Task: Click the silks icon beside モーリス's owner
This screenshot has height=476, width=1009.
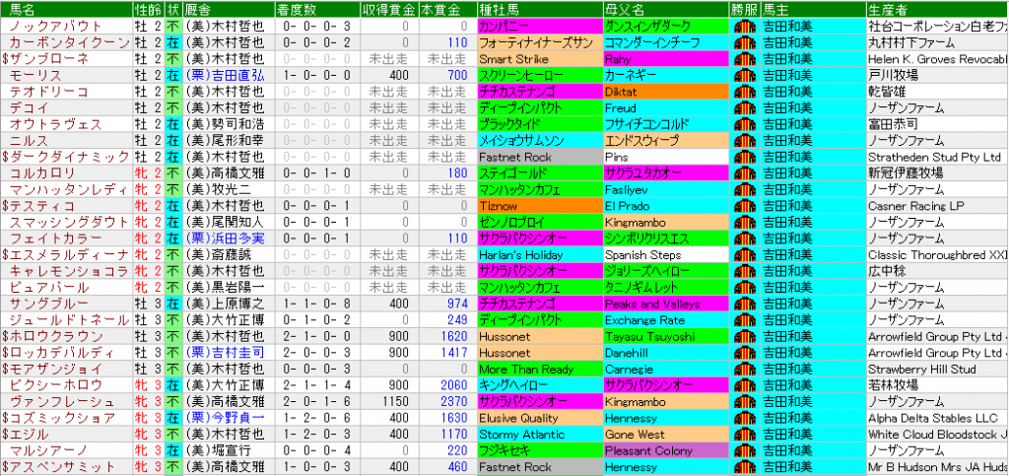Action: 745,75
